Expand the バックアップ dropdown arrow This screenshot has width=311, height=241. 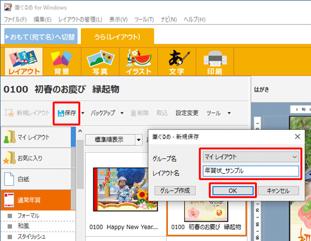(122, 113)
